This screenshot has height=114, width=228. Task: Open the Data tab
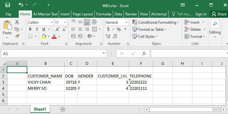click(x=118, y=14)
